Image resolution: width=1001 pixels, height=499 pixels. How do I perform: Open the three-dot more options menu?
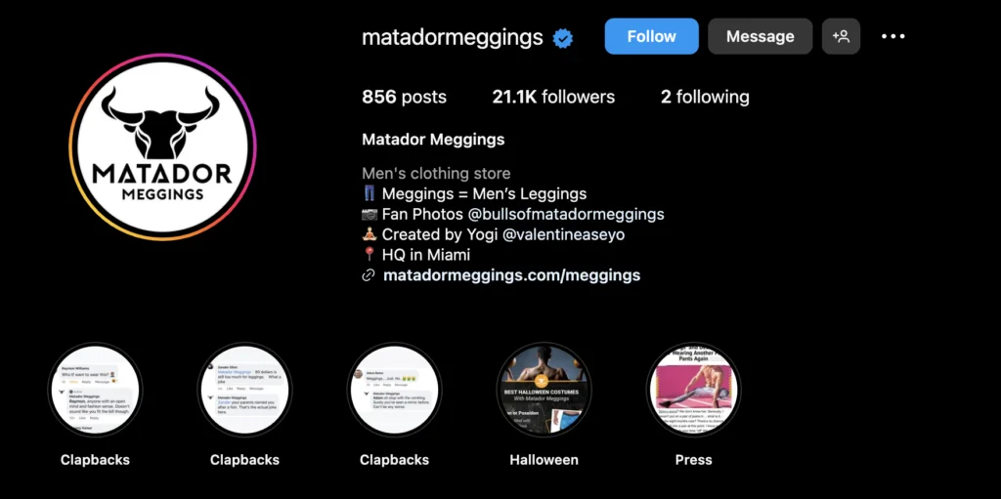pos(892,36)
